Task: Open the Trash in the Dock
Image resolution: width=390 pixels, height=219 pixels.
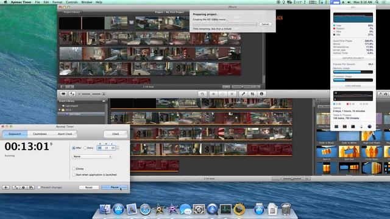Action: pyautogui.click(x=286, y=209)
